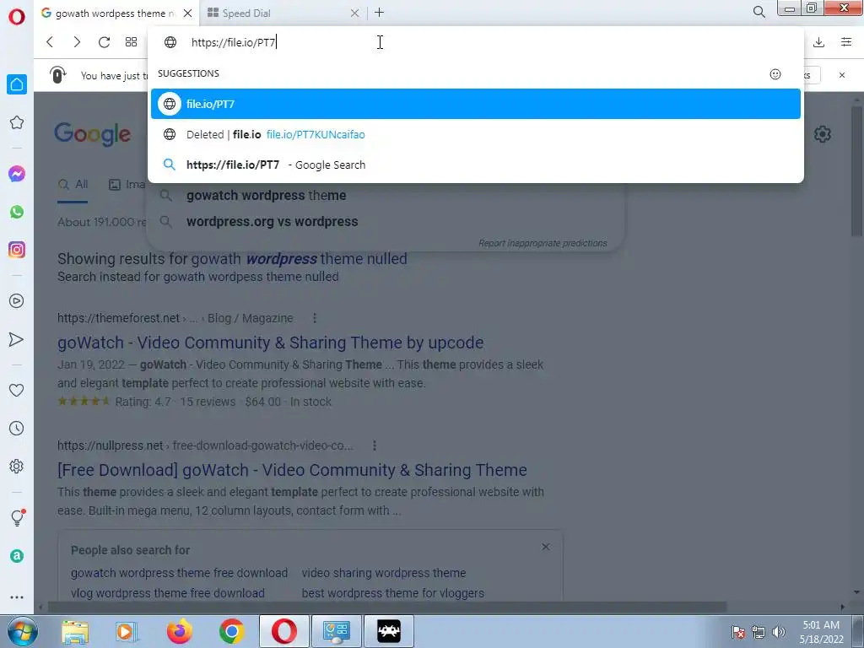Open My Flow arrow icon in sidebar
The image size is (864, 648).
pyautogui.click(x=17, y=339)
